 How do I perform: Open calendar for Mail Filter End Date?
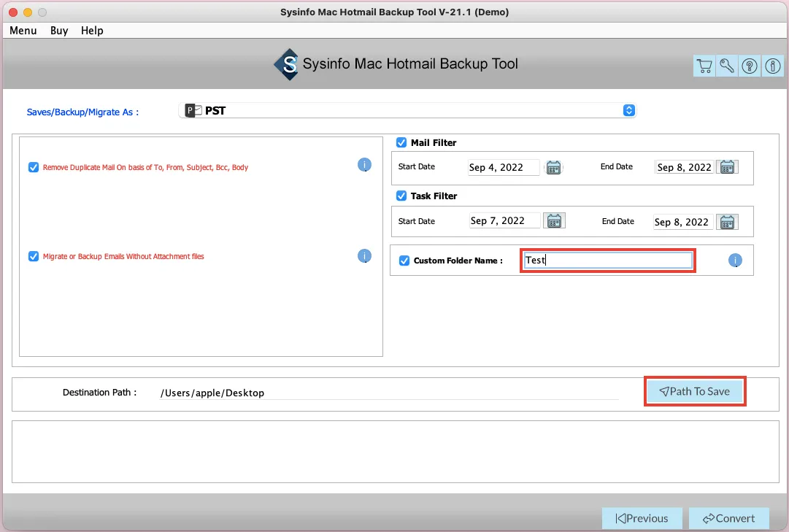click(x=727, y=167)
